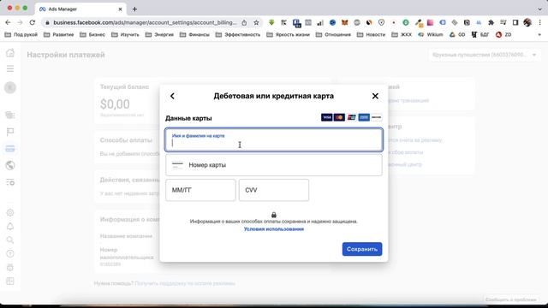This screenshot has width=548, height=308.
Task: Click the American Express logo
Action: pyautogui.click(x=364, y=117)
